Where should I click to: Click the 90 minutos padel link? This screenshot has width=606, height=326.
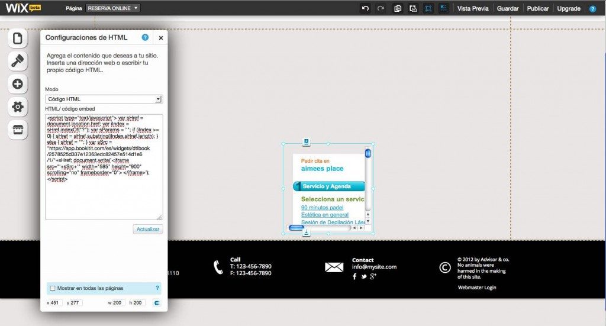click(322, 208)
